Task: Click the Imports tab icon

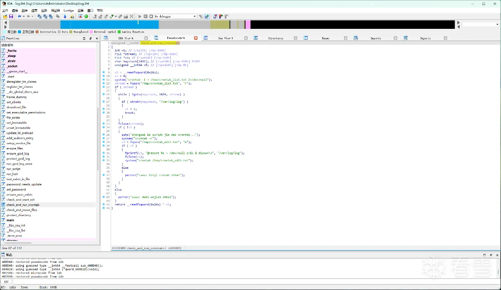Action: [356, 38]
